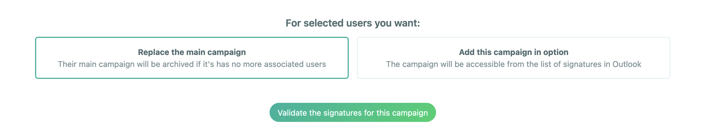Click the 'Replace the main campaign' bold title
This screenshot has height=139, width=705.
pos(192,52)
